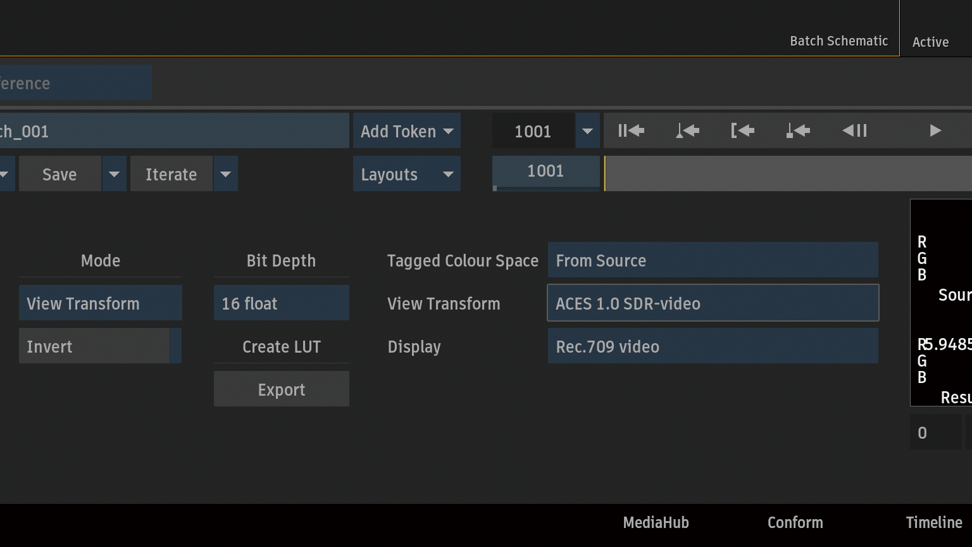Toggle the Invert button
Image resolution: width=972 pixels, height=547 pixels.
pos(101,346)
